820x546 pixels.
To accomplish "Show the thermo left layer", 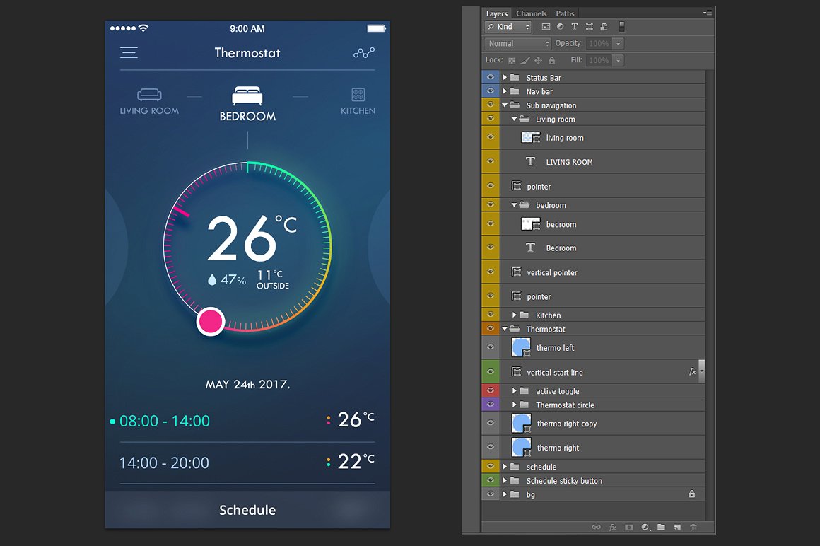I will click(490, 347).
